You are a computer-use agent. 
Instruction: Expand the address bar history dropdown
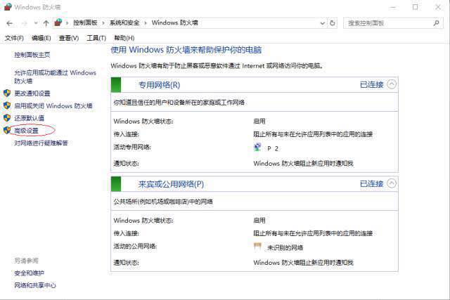323,23
